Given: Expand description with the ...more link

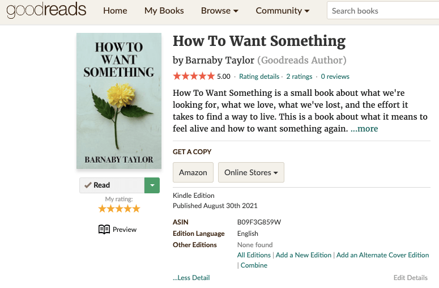Looking at the screenshot, I should (364, 129).
